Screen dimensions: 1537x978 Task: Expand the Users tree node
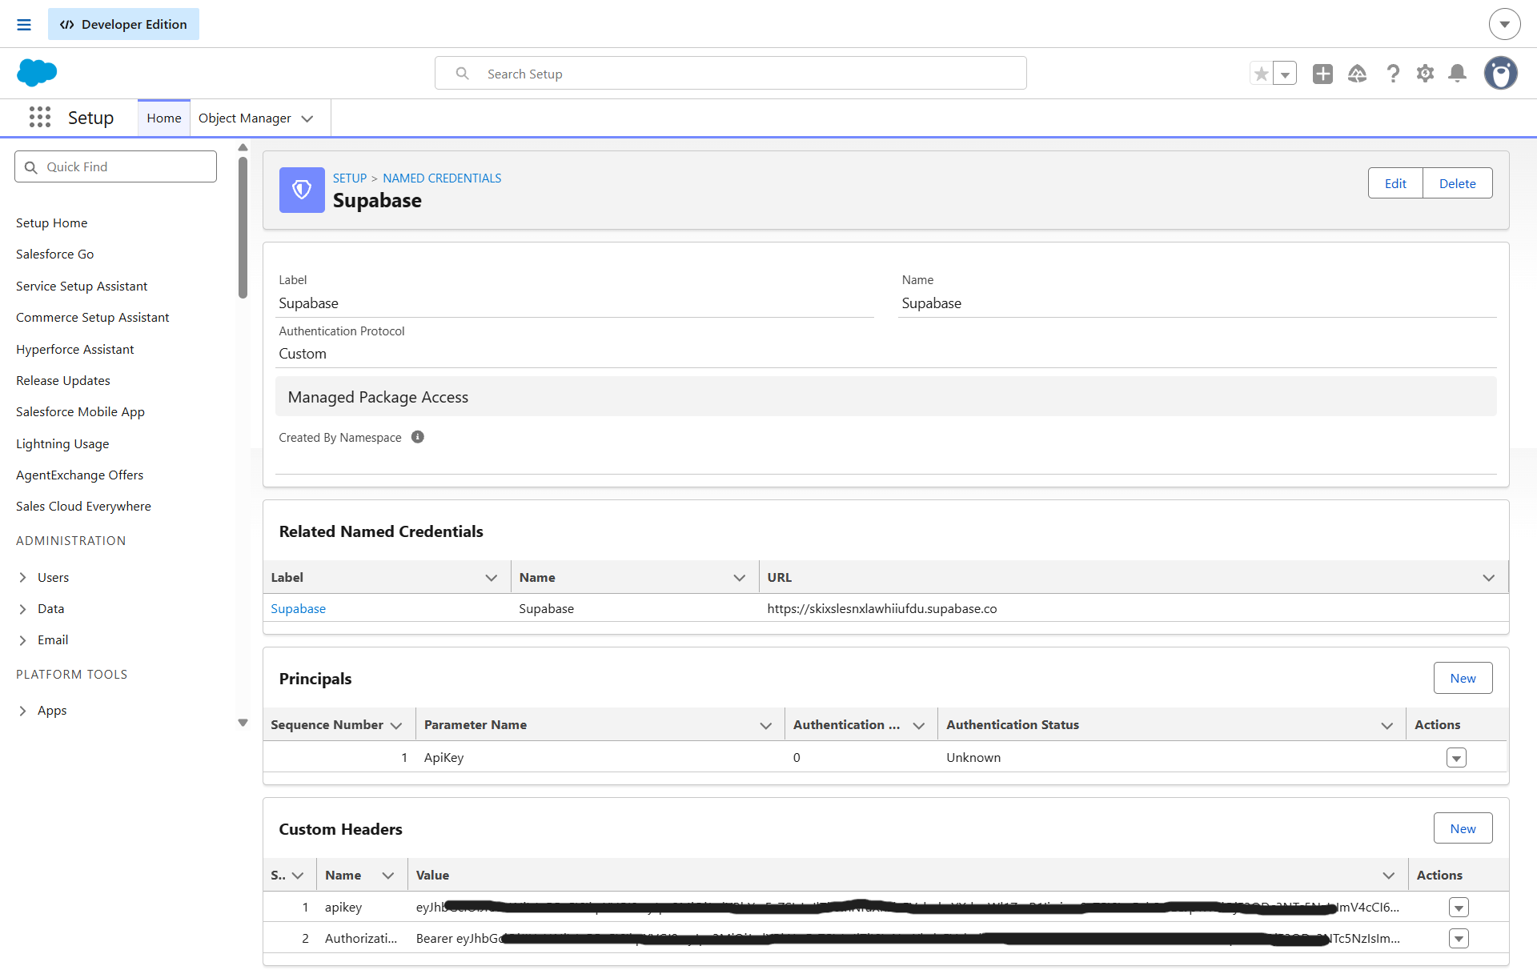point(22,577)
